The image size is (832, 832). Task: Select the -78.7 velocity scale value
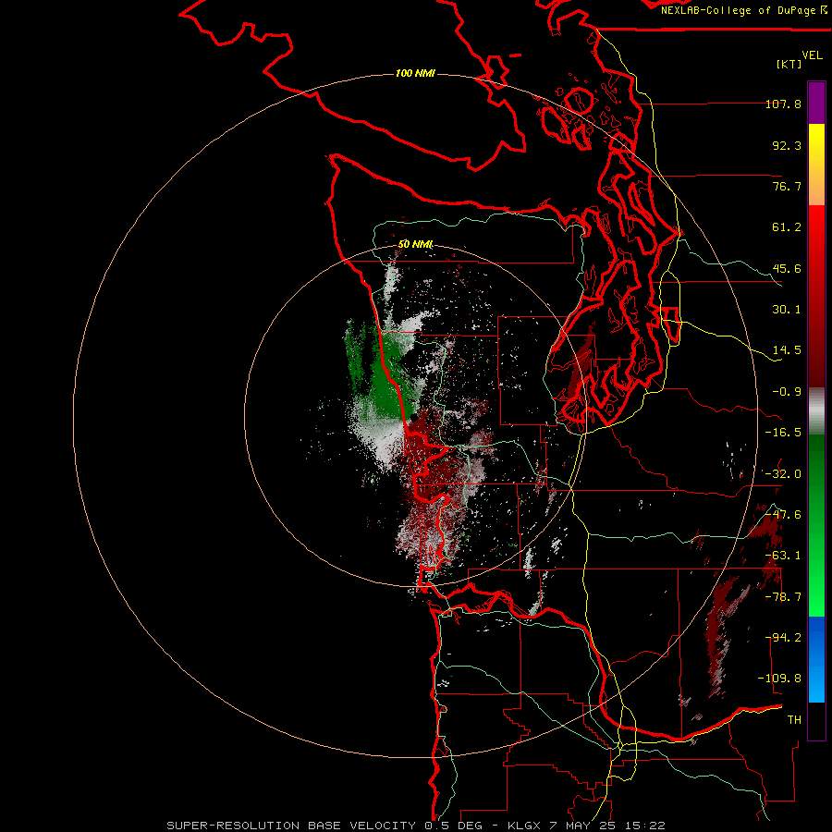[783, 597]
